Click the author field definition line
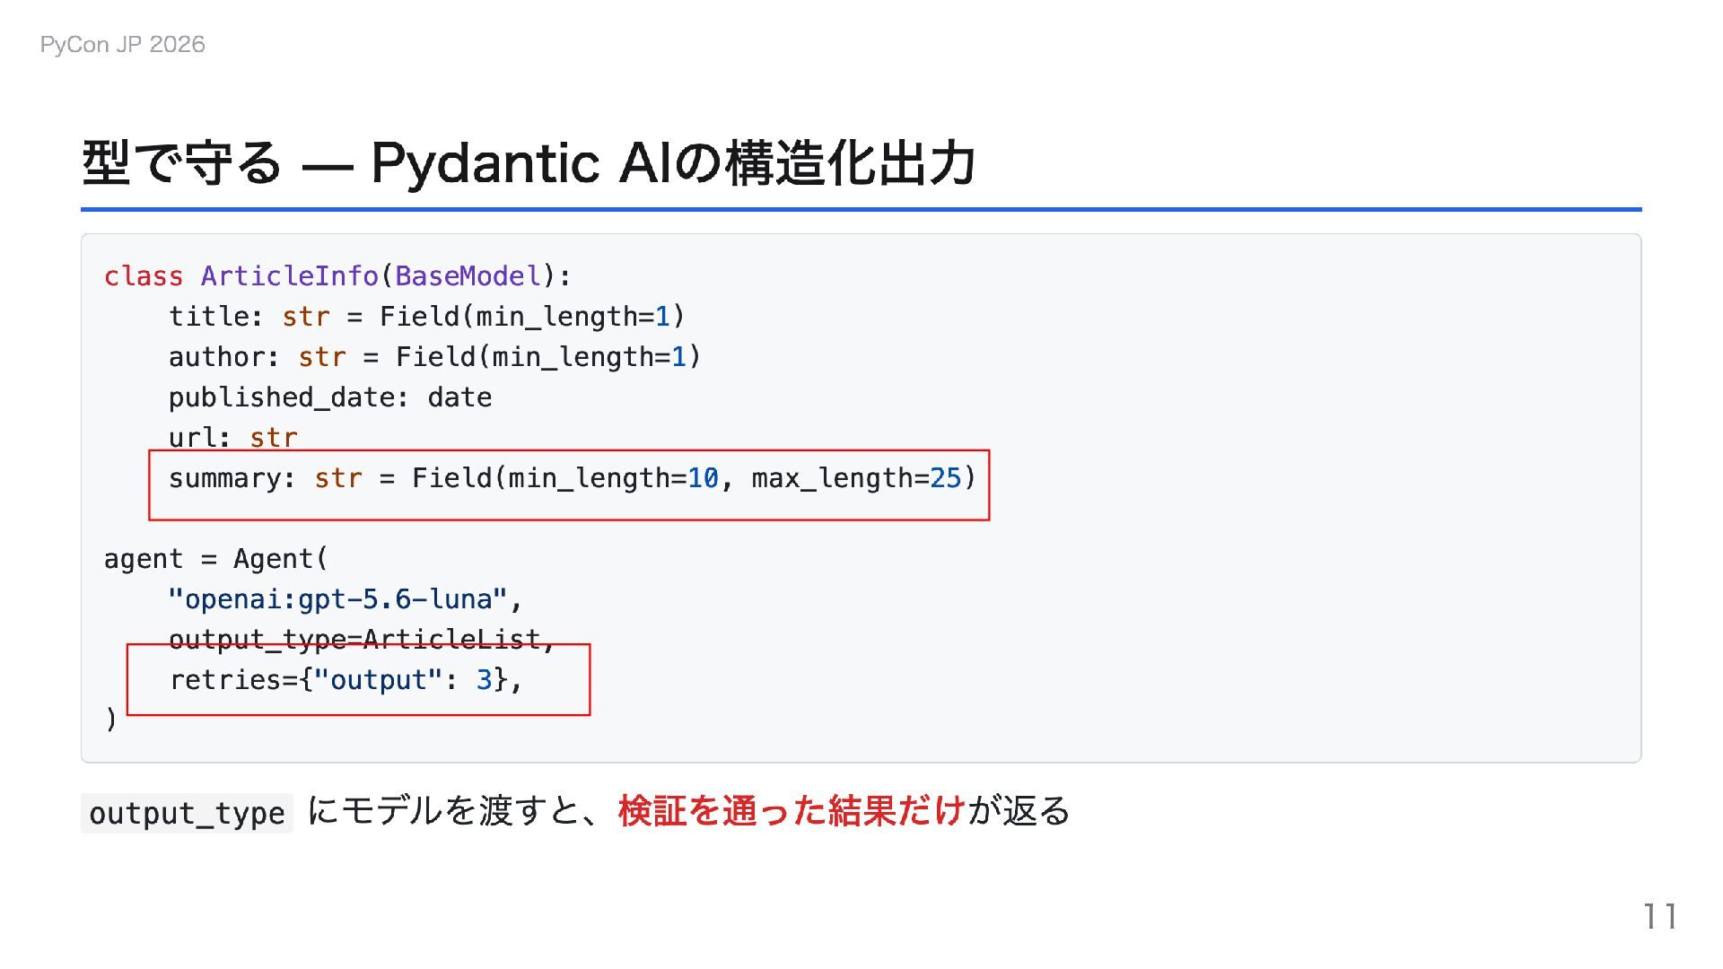Image resolution: width=1723 pixels, height=969 pixels. click(x=435, y=357)
